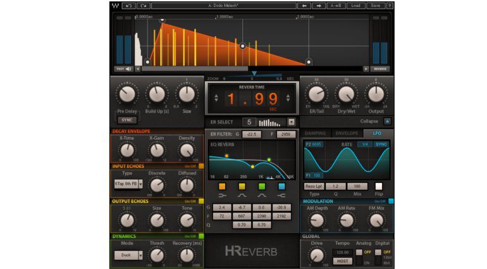This screenshot has width=487, height=269.
Task: Toggle the yellow EQ band 2 on/off square
Action: [242, 186]
